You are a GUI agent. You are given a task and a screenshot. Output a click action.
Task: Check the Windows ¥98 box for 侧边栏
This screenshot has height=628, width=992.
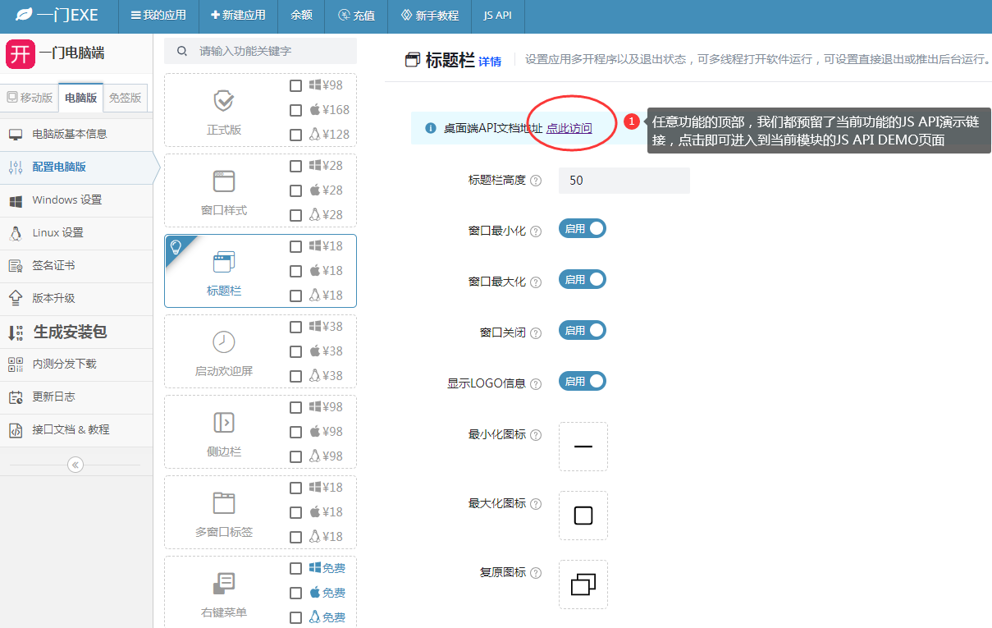tap(295, 407)
